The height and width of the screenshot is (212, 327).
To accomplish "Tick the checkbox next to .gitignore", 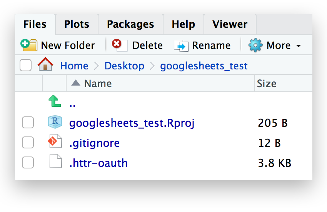I will click(28, 143).
